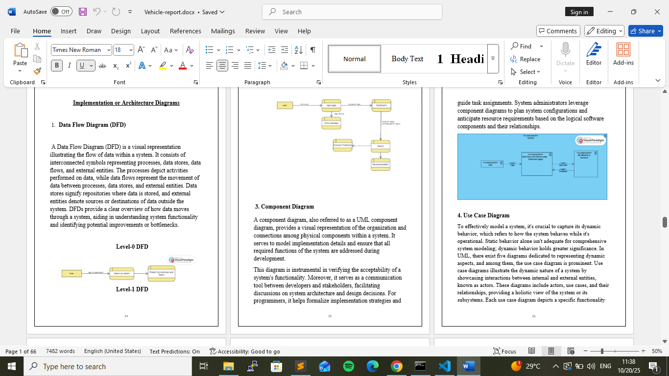This screenshot has width=669, height=376.
Task: Switch to the Layout tab
Action: 150,31
